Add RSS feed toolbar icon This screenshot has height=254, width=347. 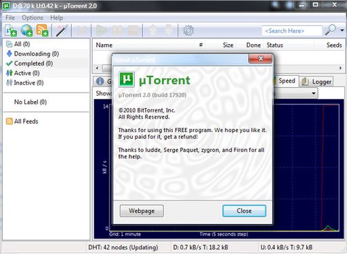42,30
